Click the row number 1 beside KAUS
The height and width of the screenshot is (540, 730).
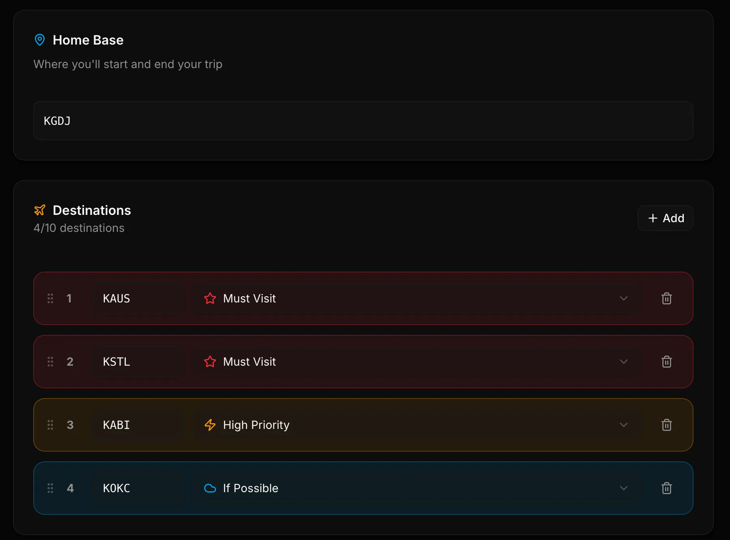point(69,298)
